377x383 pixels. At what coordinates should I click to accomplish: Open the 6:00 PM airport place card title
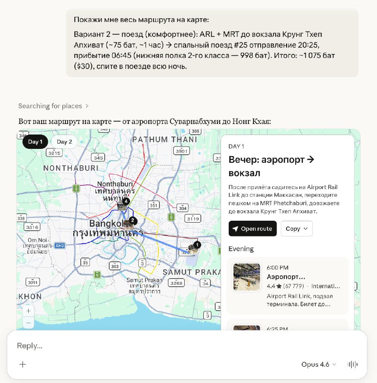[x=286, y=277]
